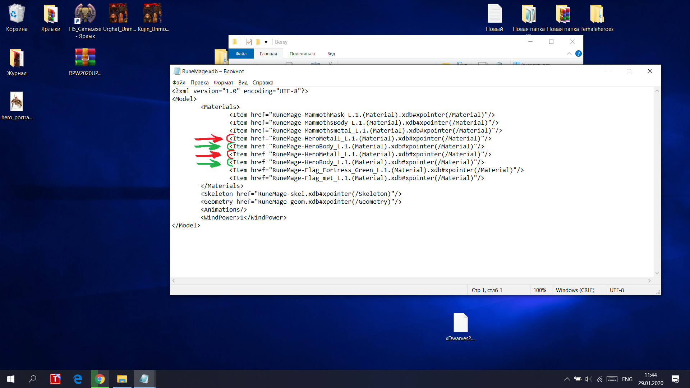Click the 100% zoom status bar entry
This screenshot has height=388, width=690.
point(540,290)
